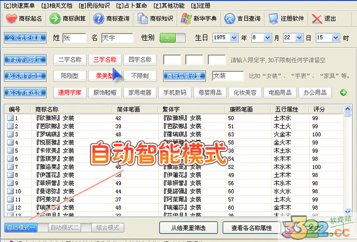The height and width of the screenshot is (242, 357).
Task: Click row 5 list icon for 卡依美
Action: coord(10,150)
